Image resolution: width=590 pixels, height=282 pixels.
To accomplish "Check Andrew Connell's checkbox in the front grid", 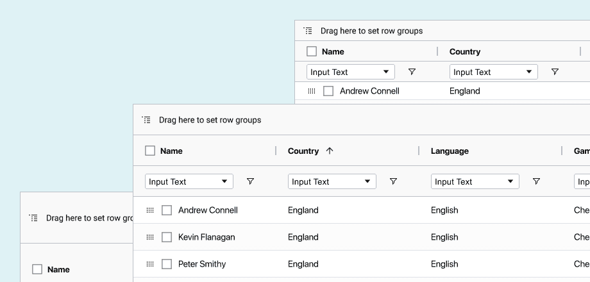I will pyautogui.click(x=167, y=210).
